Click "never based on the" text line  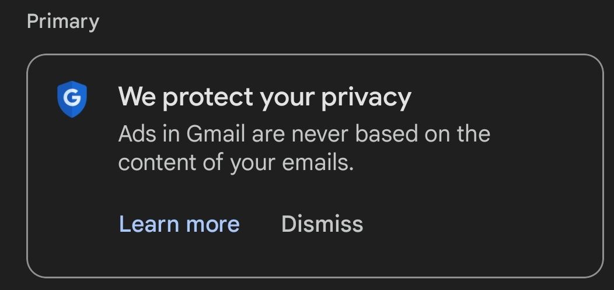click(x=390, y=135)
